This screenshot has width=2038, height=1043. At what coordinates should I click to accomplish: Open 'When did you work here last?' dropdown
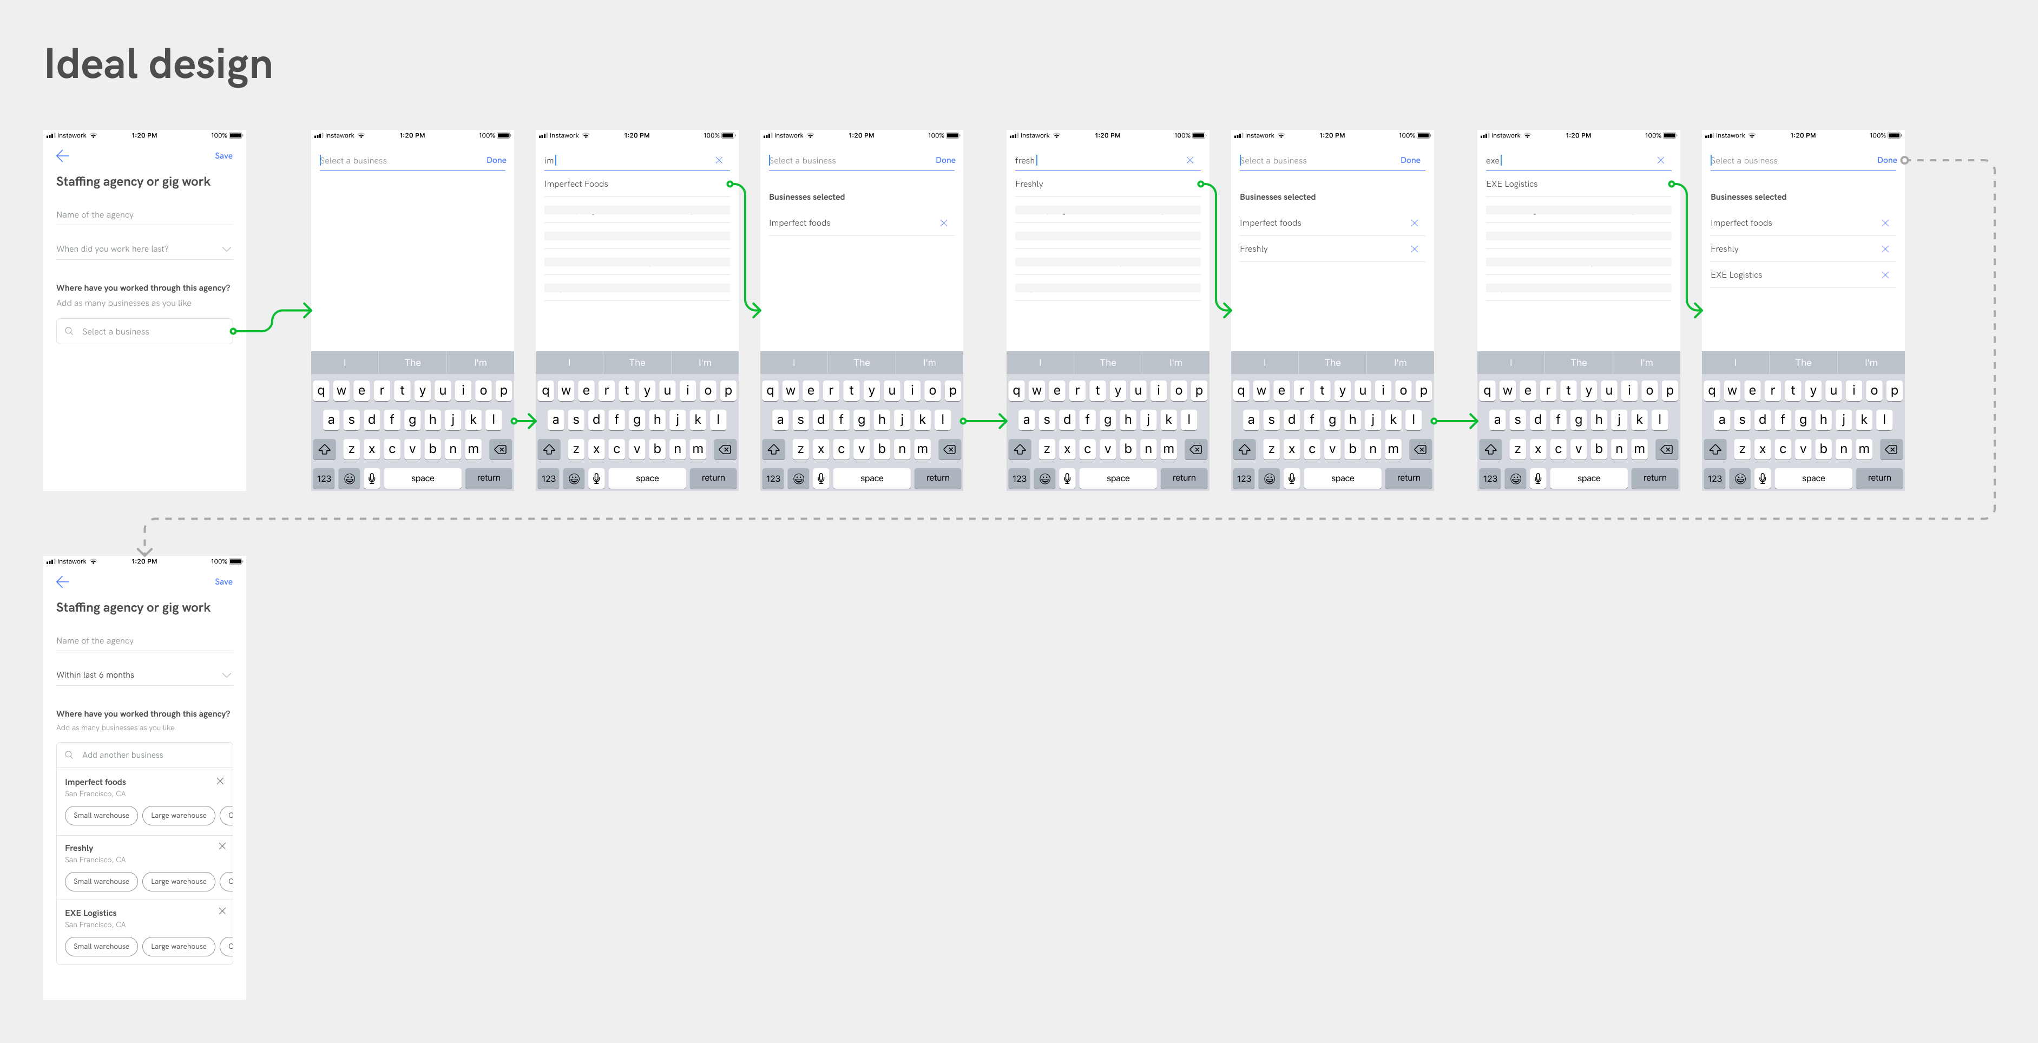click(144, 250)
